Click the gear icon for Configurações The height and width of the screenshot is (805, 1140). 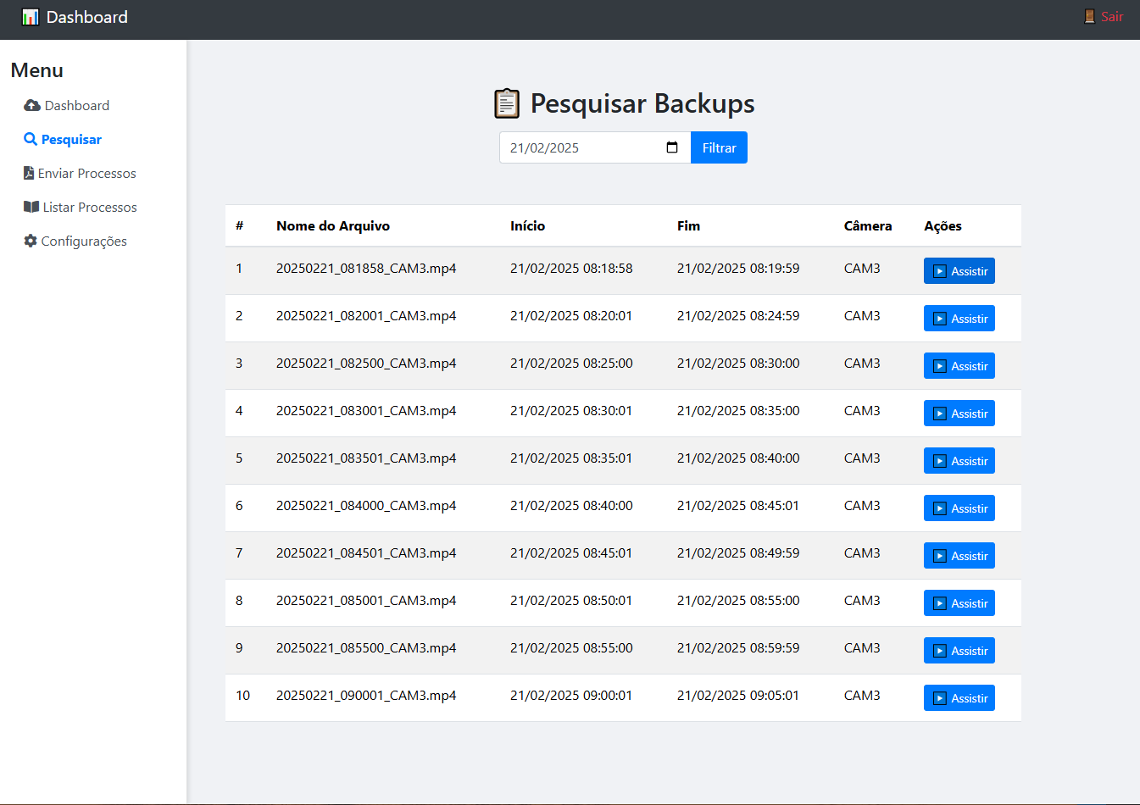tap(31, 241)
